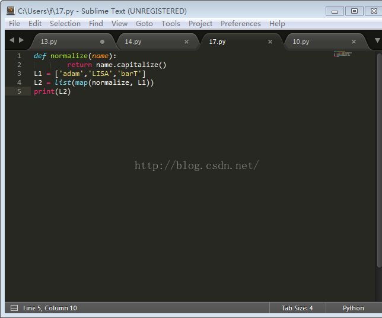This screenshot has height=318, width=382.
Task: Close the Sublime Text window
Action: (x=374, y=11)
